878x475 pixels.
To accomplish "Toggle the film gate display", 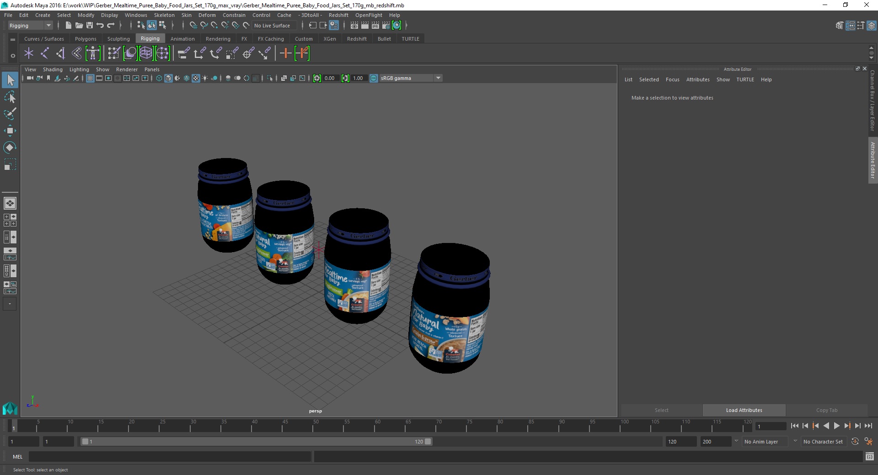I will point(99,78).
